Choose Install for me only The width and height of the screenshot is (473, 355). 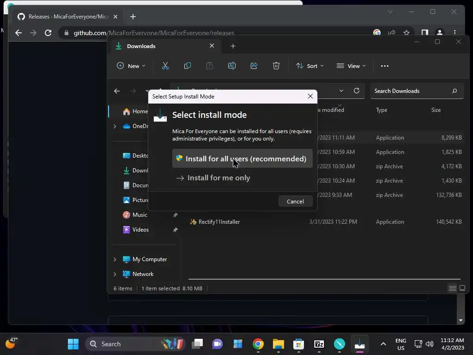242,178
